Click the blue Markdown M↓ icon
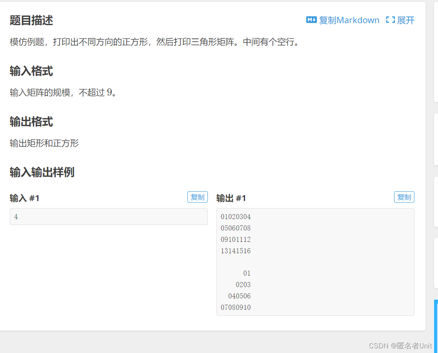The image size is (438, 353). coord(311,20)
